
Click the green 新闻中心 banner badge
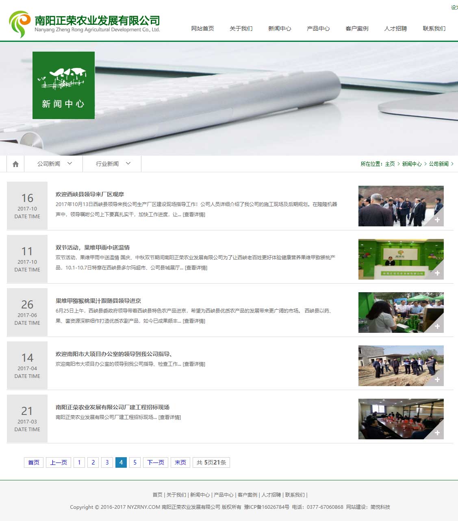coord(63,85)
